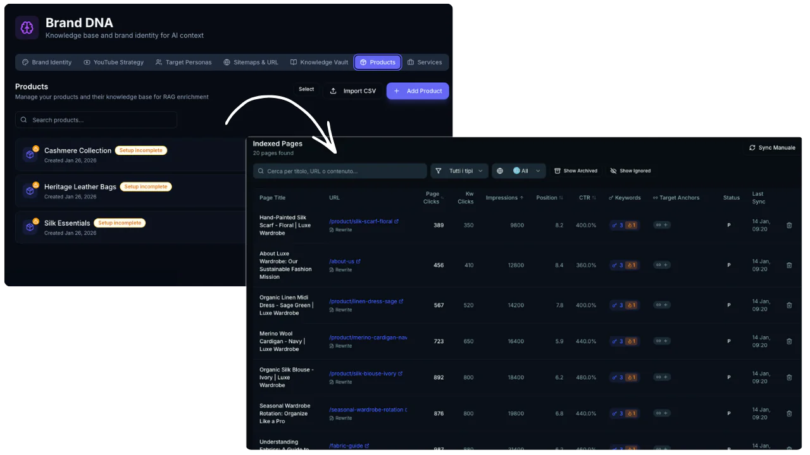Click the Cashmere Collection product cube icon

click(x=30, y=155)
